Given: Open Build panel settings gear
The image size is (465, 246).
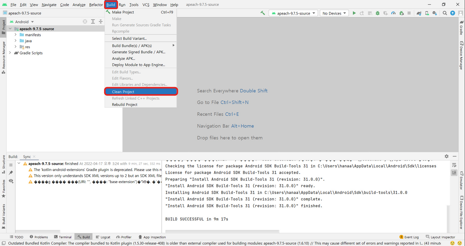Looking at the screenshot, I should [446, 157].
